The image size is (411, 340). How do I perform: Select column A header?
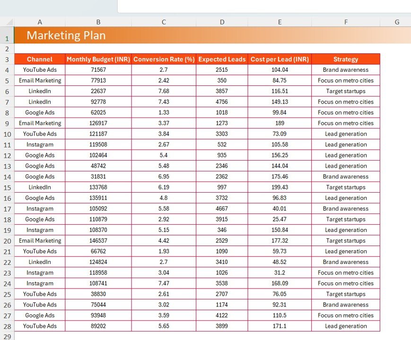point(40,22)
